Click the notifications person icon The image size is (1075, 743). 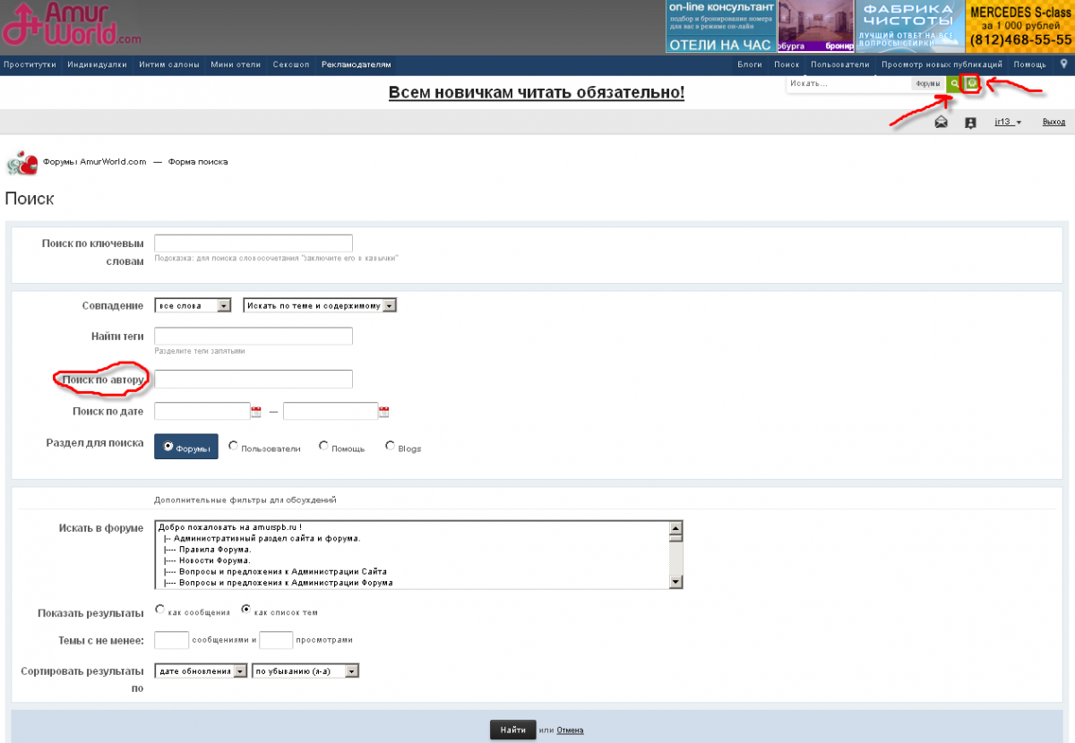coord(969,123)
